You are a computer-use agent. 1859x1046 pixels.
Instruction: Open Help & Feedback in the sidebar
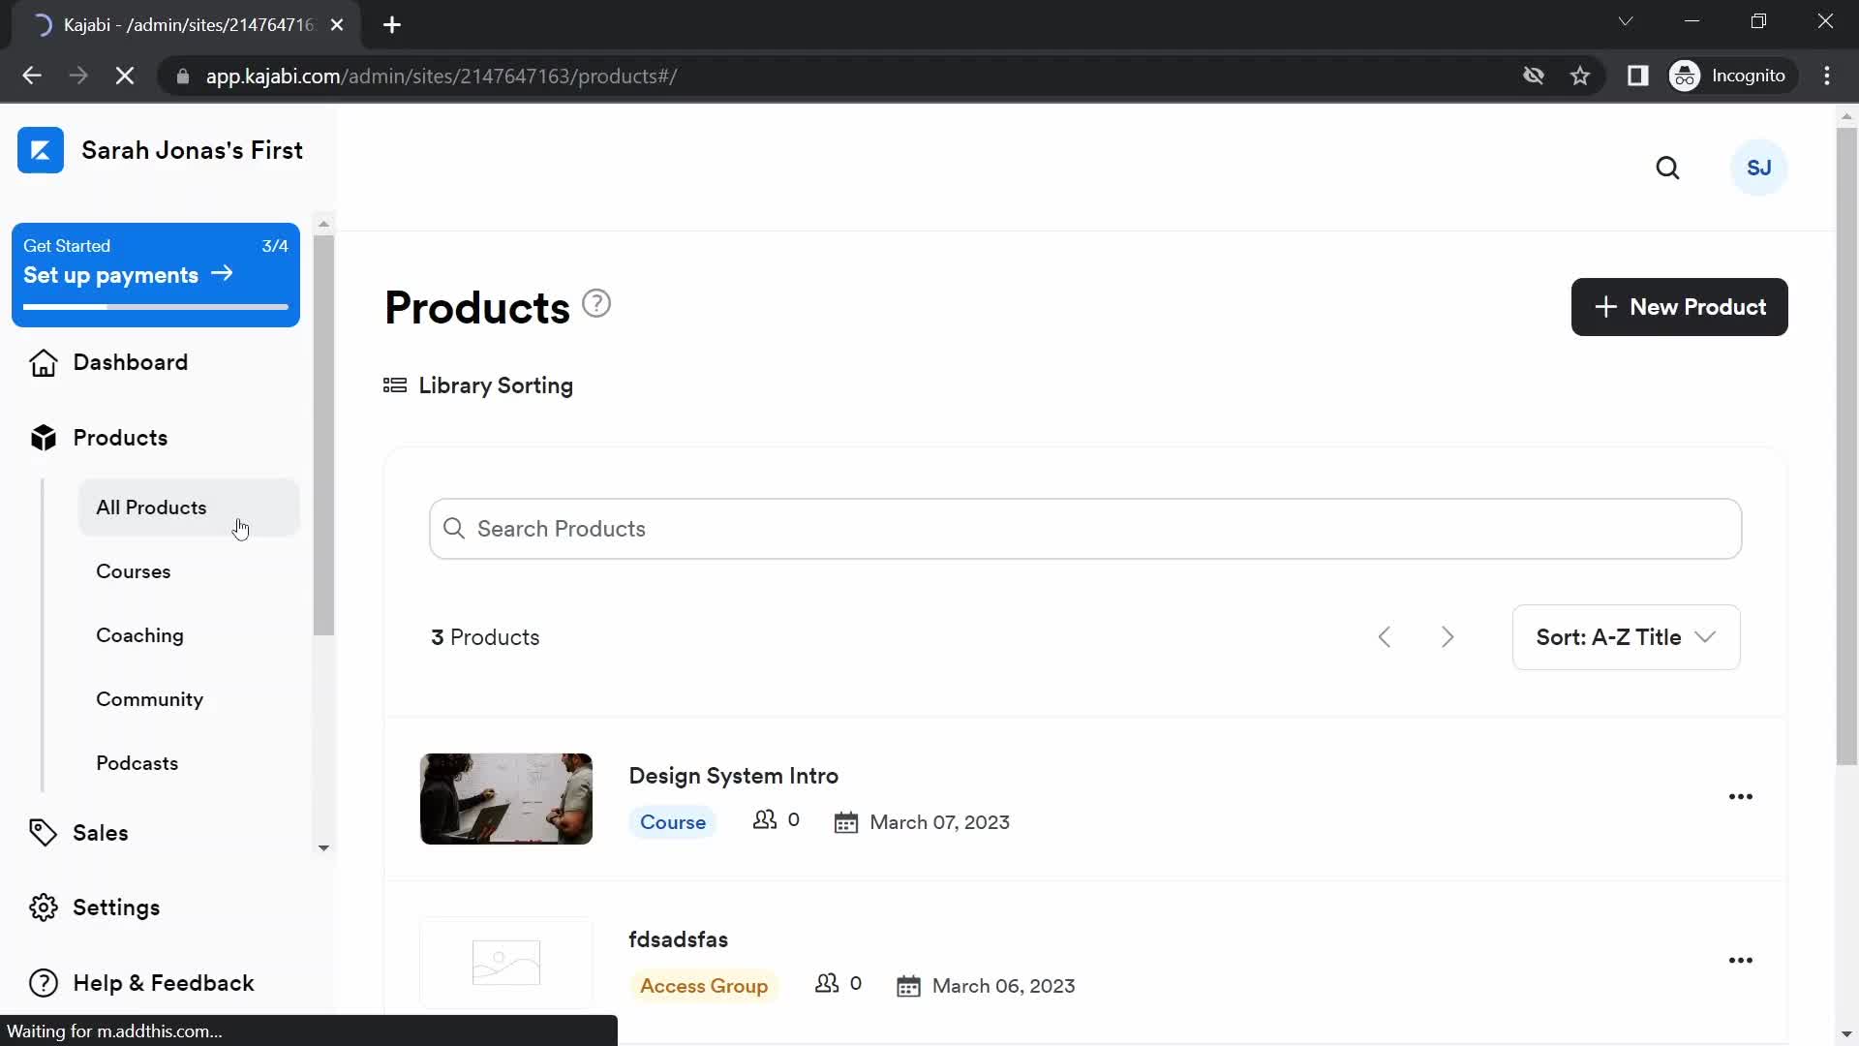pos(163,983)
